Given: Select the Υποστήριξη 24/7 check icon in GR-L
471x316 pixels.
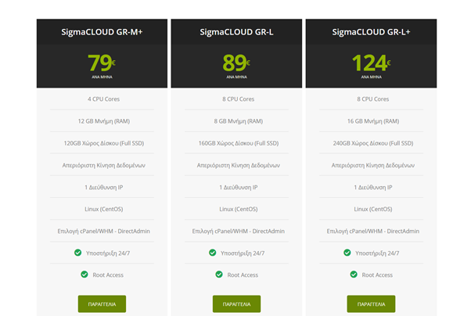Looking at the screenshot, I should point(213,253).
